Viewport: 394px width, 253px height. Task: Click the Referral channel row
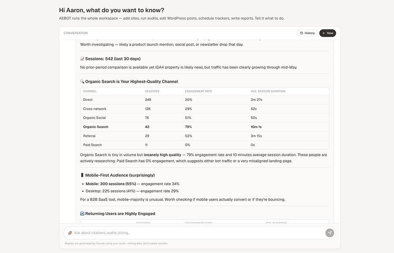tap(205, 136)
